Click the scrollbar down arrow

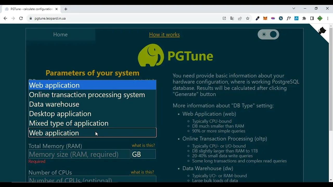331,180
